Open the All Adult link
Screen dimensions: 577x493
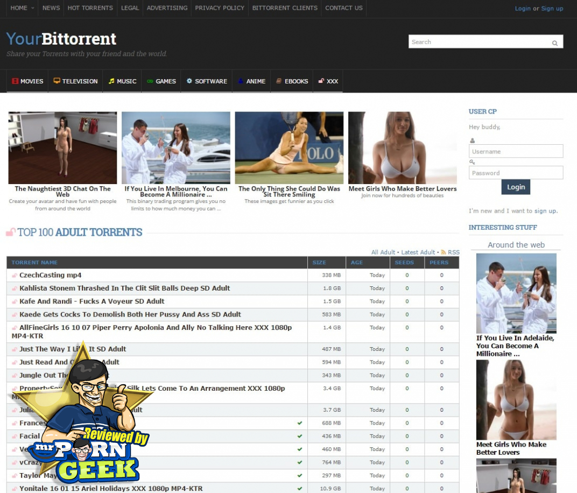[x=383, y=252]
